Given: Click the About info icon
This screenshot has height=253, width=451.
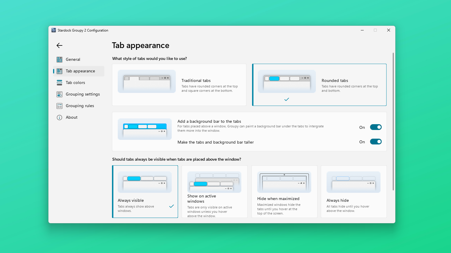Looking at the screenshot, I should [59, 117].
